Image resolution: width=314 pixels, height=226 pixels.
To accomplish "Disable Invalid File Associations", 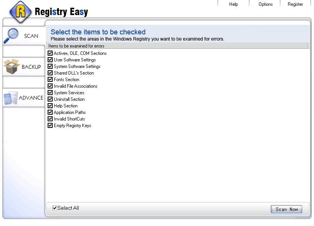I will coord(50,86).
